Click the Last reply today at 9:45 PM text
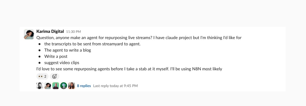This screenshot has height=106, width=306. pyautogui.click(x=116, y=86)
